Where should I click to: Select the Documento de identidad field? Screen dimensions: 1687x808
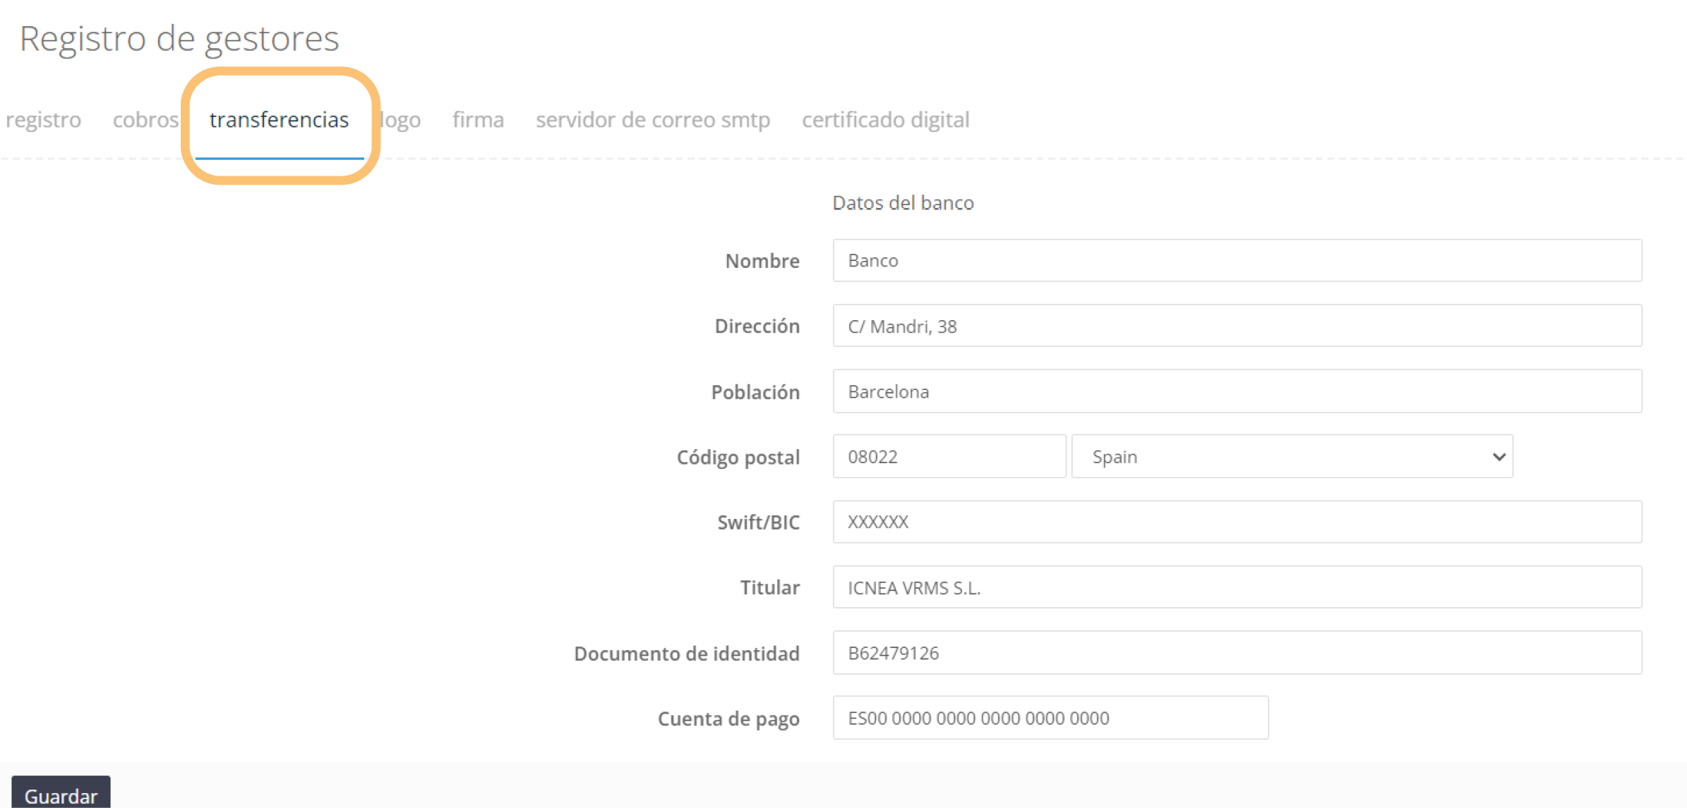[x=1237, y=653]
